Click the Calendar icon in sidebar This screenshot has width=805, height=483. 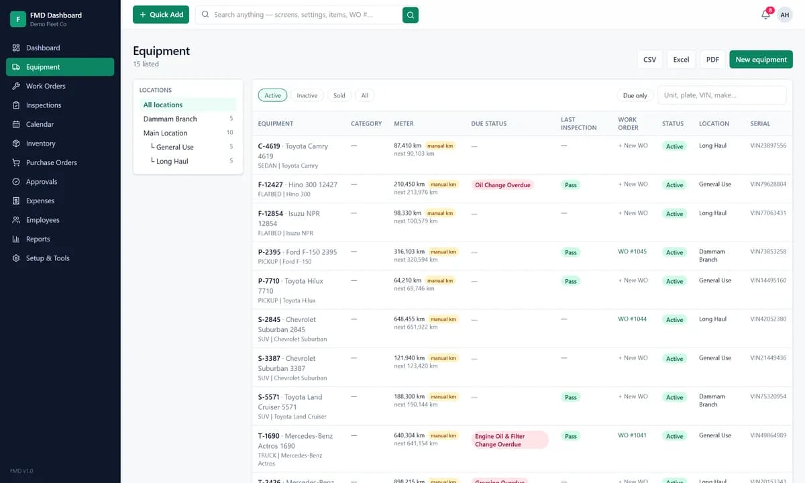(16, 125)
